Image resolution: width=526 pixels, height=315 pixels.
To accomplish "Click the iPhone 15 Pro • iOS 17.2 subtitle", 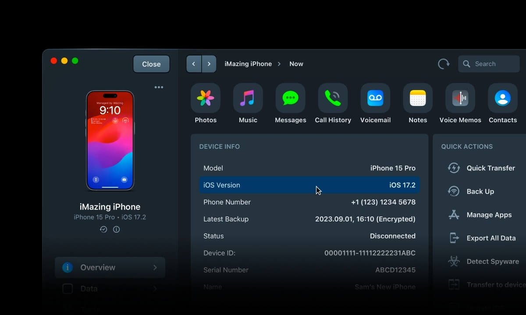I will point(110,217).
